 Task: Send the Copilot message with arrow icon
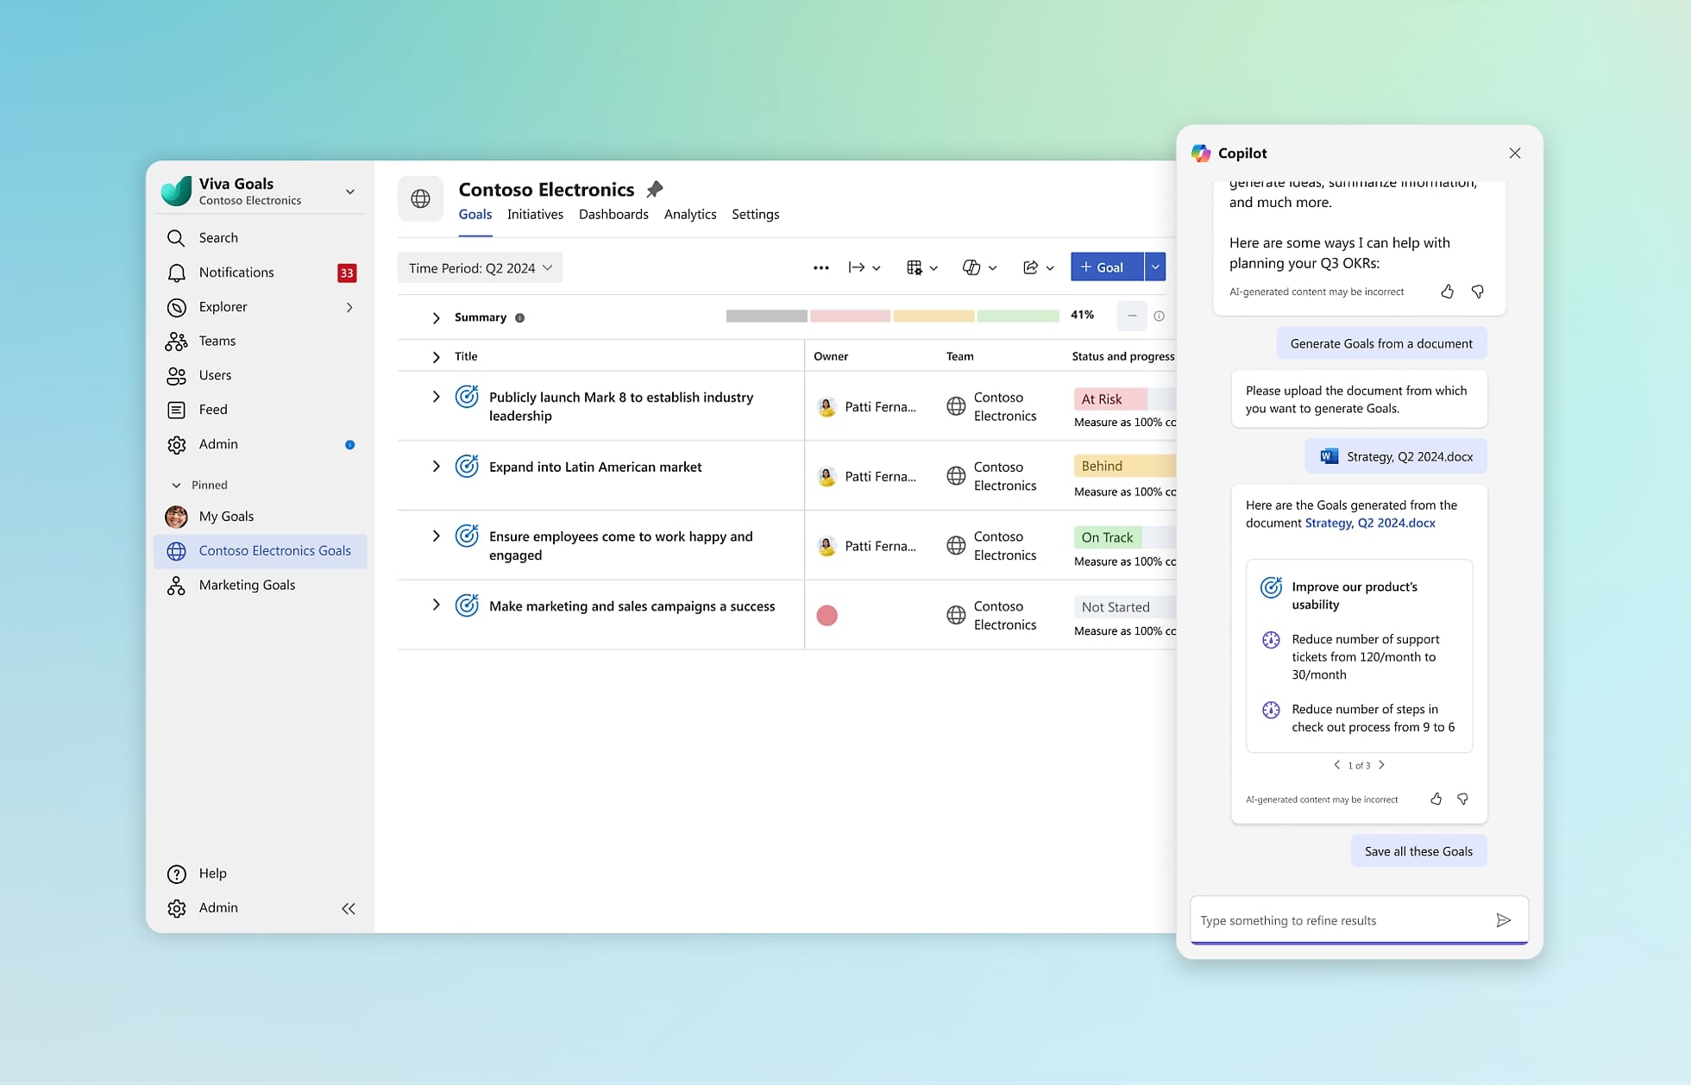(1503, 920)
